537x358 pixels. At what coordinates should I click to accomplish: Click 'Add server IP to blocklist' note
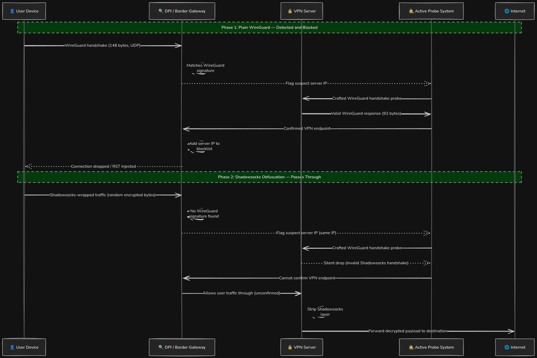click(x=204, y=146)
